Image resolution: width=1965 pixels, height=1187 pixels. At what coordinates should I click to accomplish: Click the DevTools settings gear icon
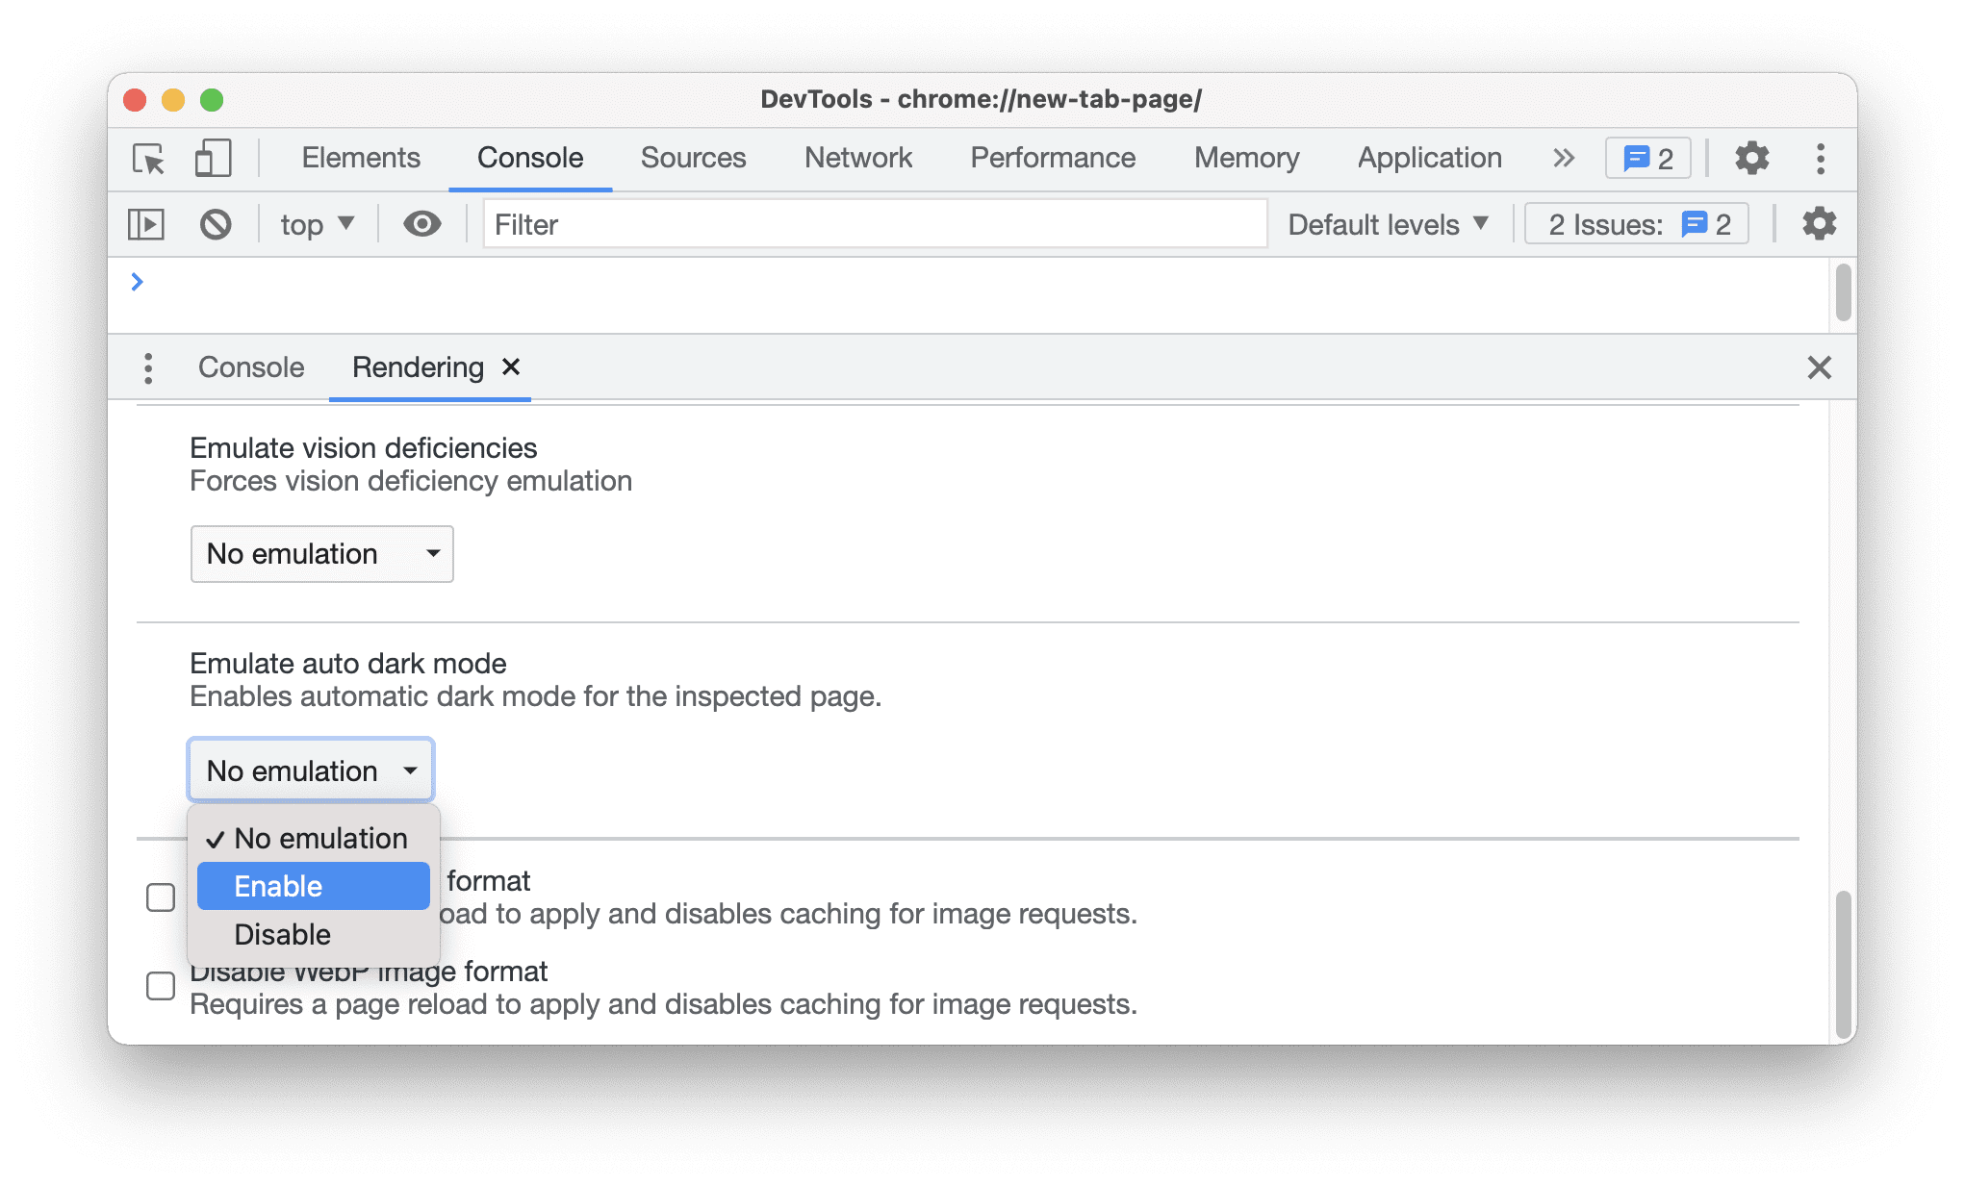pos(1753,156)
